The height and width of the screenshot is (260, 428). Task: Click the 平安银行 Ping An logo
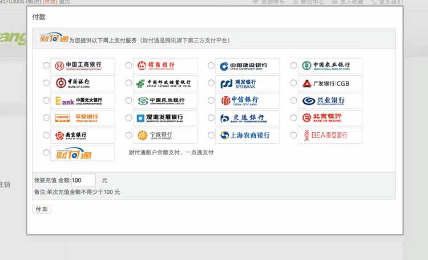click(x=83, y=118)
